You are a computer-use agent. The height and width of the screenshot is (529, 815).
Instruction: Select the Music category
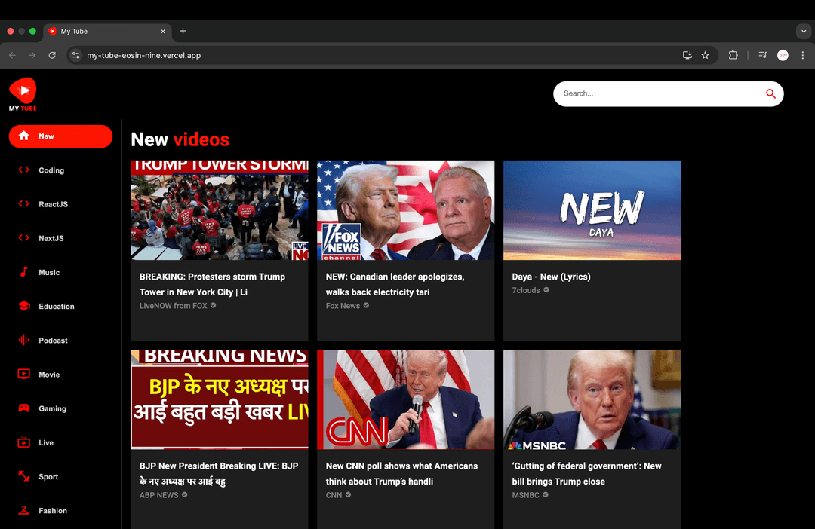click(60, 272)
